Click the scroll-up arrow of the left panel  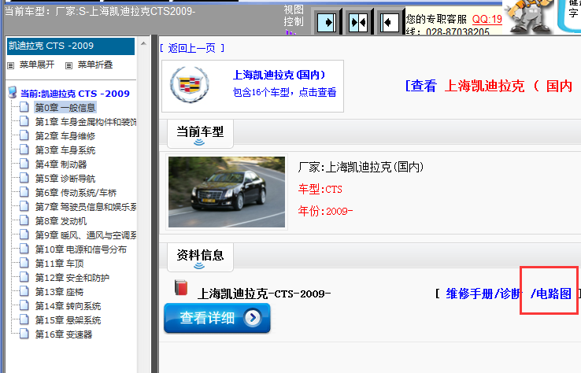[x=143, y=44]
